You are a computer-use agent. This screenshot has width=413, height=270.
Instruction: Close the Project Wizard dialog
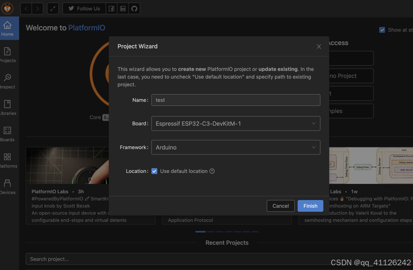319,47
